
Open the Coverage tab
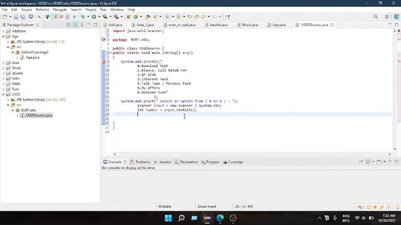tap(233, 162)
